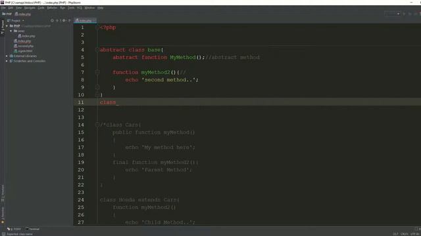The height and width of the screenshot is (236, 421).
Task: Open the VCS menu
Action: tap(80, 8)
